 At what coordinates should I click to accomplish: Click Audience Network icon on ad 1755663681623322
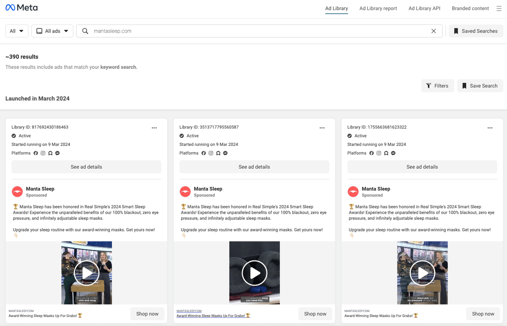click(x=386, y=153)
